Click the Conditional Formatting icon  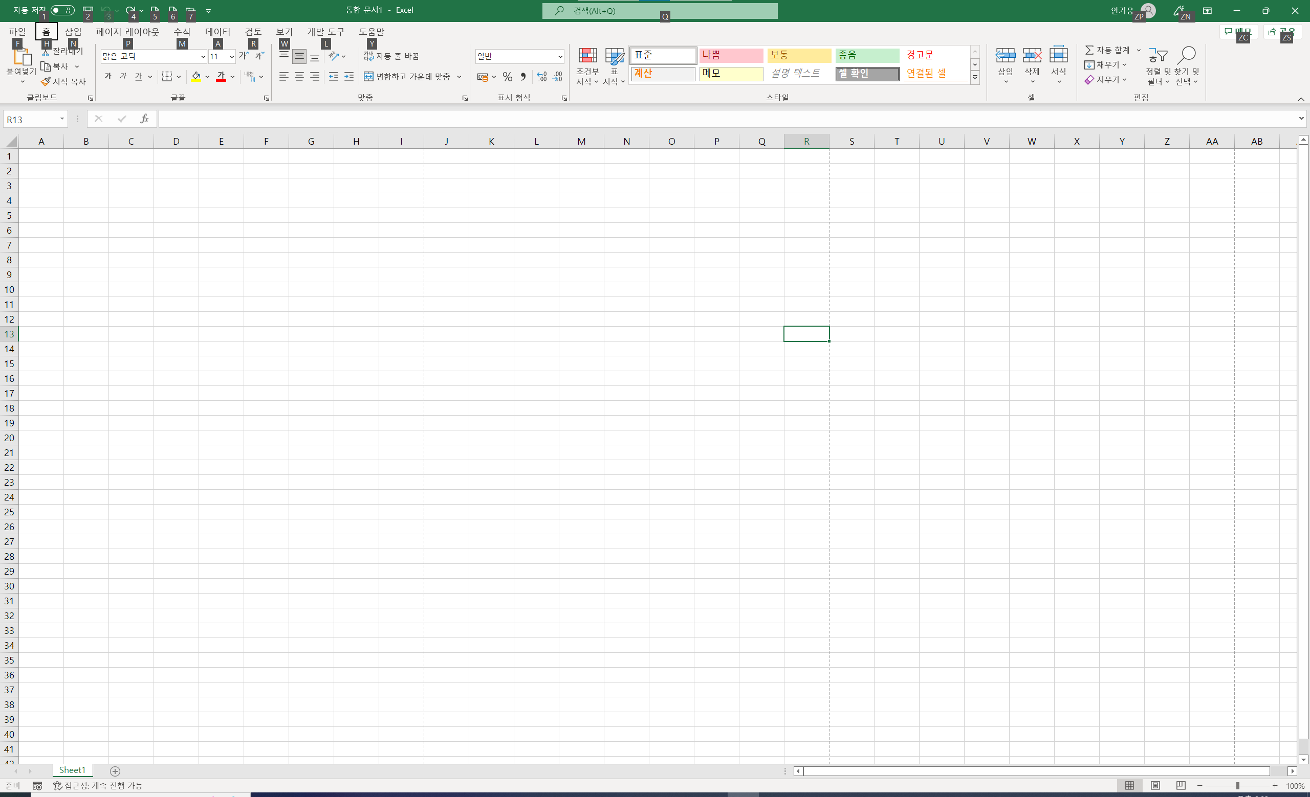[x=587, y=56]
